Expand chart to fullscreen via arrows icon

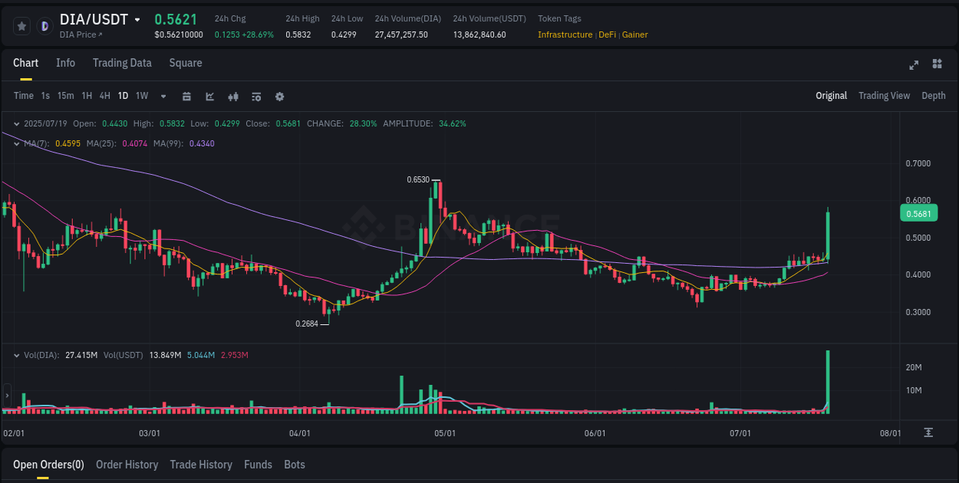coord(913,65)
